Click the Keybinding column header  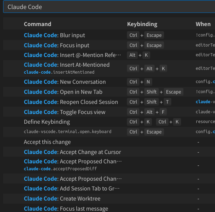point(142,24)
